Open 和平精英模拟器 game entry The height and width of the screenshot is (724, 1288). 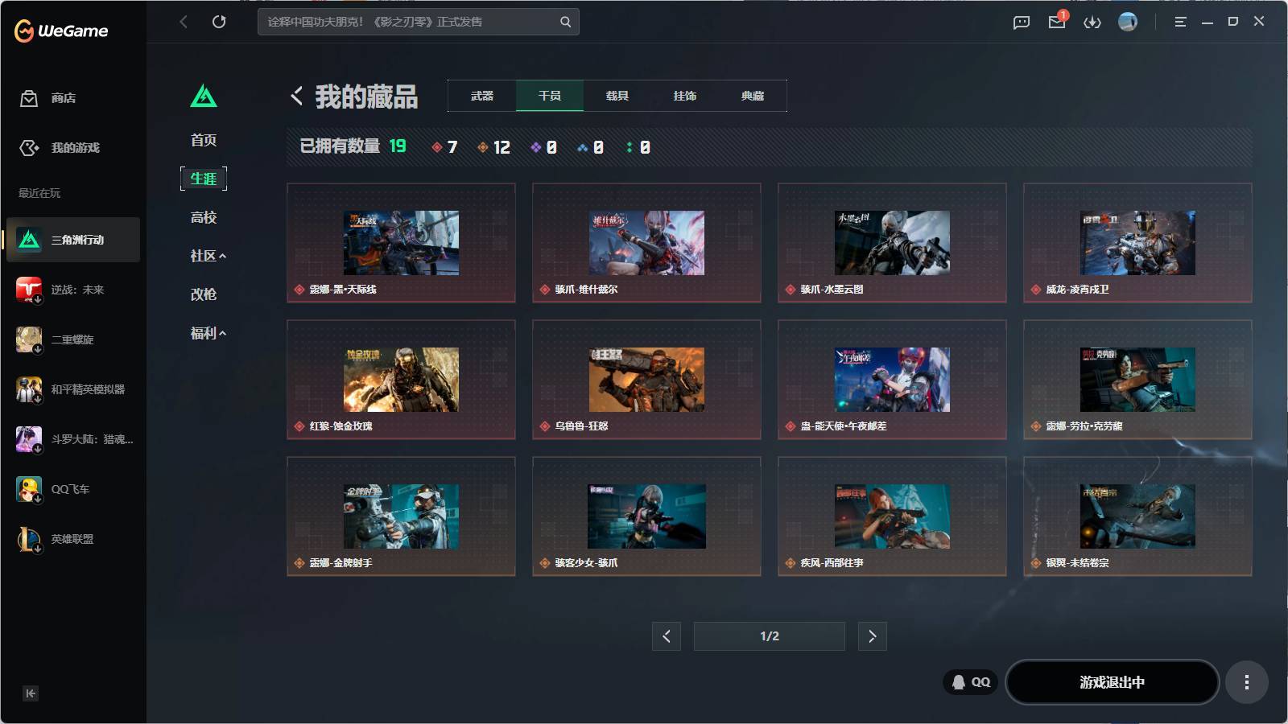tap(73, 389)
